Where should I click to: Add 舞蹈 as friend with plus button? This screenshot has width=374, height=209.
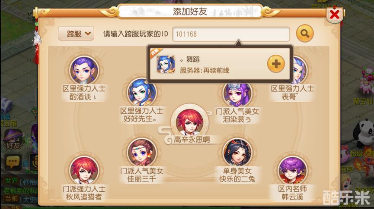(276, 64)
